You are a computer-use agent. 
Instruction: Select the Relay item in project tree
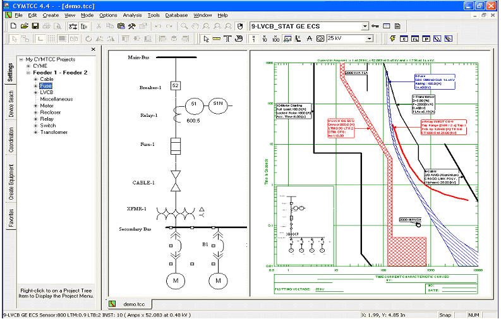[x=47, y=119]
